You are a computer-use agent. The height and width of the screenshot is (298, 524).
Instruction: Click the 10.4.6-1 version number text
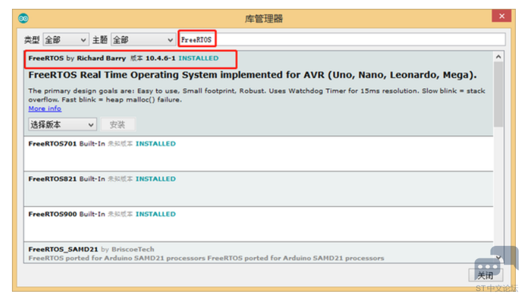161,58
